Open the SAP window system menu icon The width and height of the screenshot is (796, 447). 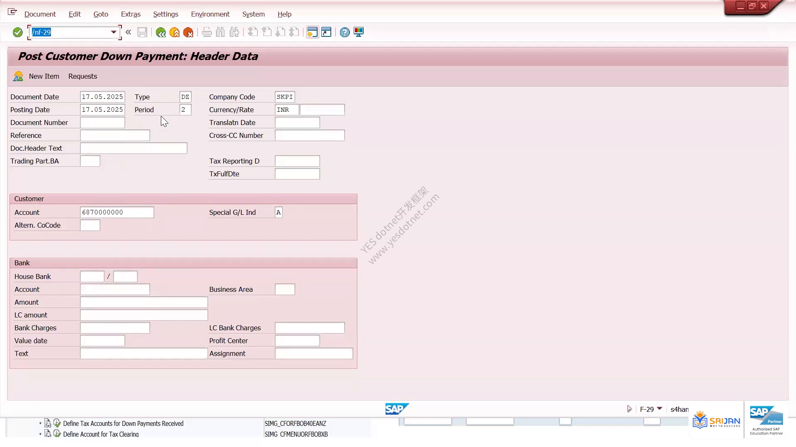12,12
